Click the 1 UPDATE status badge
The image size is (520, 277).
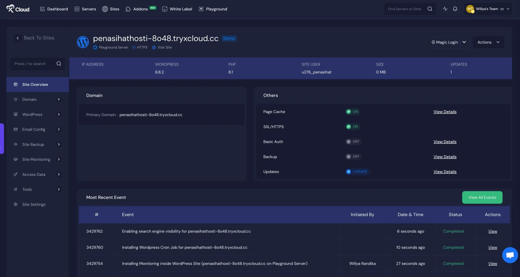click(357, 172)
